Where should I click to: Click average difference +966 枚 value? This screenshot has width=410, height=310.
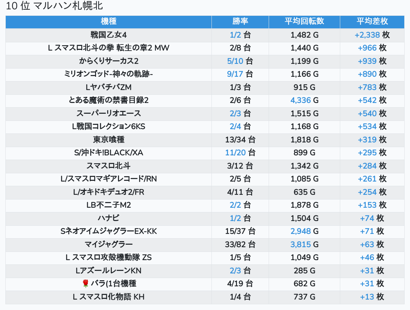tap(372, 48)
